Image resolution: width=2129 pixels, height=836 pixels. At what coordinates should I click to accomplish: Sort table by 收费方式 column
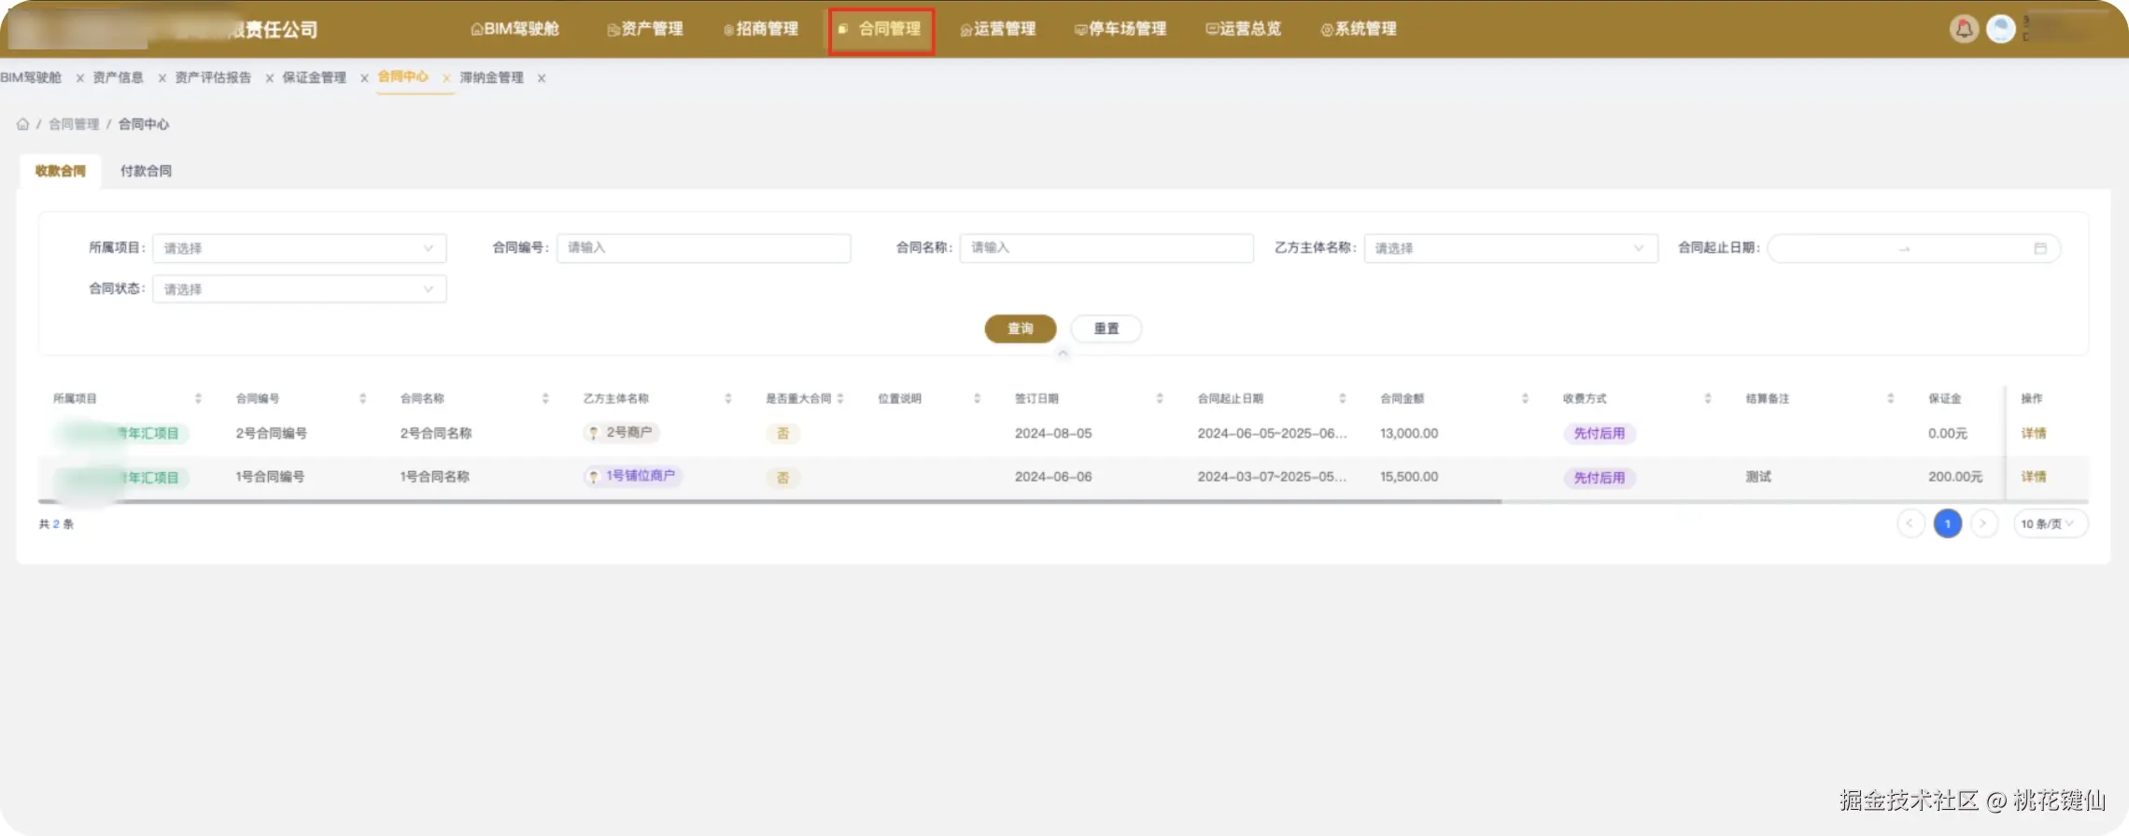(1708, 398)
